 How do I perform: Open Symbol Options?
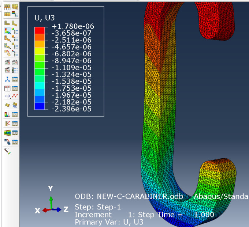click(x=15, y=38)
